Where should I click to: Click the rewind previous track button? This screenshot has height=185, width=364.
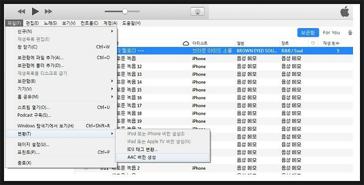point(21,12)
